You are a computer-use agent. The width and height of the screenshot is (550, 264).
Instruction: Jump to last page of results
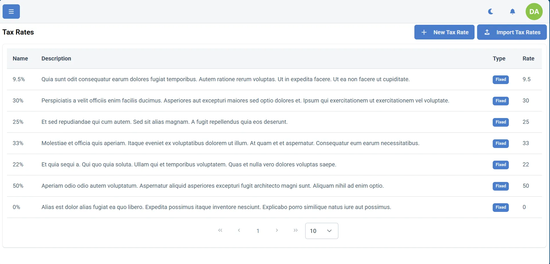coord(295,230)
